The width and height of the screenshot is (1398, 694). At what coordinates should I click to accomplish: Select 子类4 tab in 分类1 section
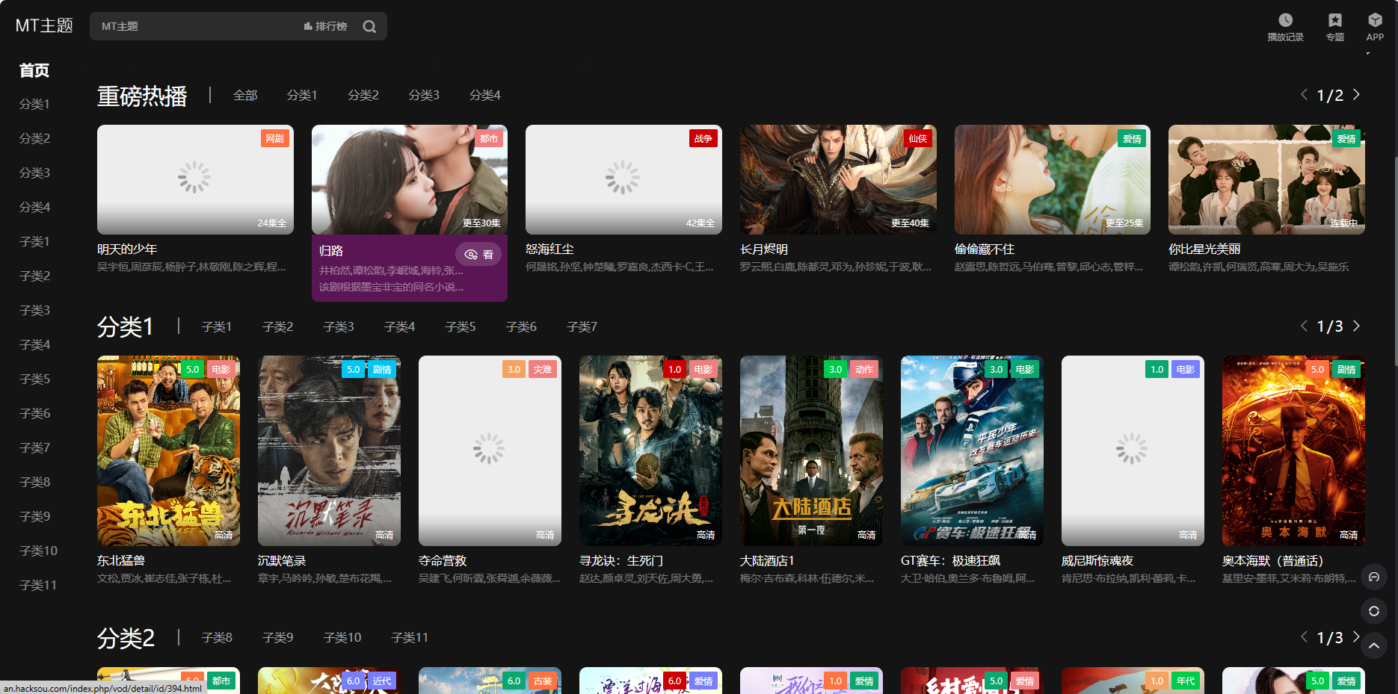[x=399, y=326]
